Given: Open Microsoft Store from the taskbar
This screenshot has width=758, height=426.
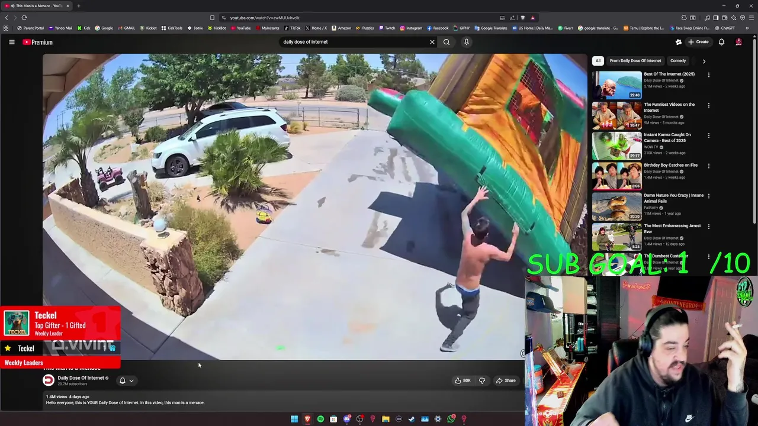Looking at the screenshot, I should (333, 419).
